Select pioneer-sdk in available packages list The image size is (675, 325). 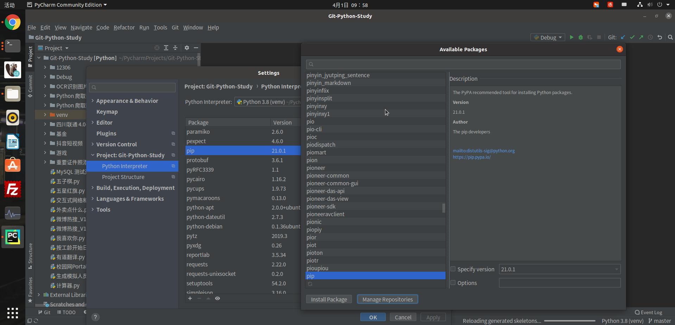click(375, 206)
